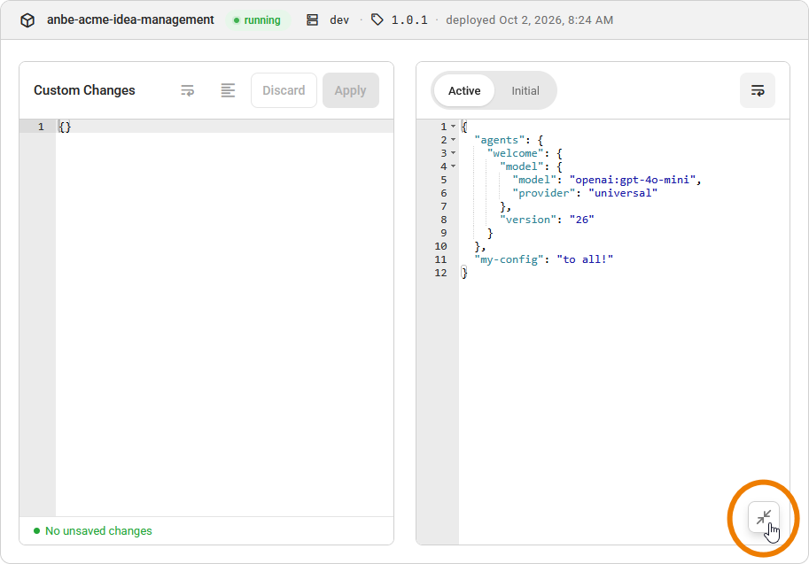The height and width of the screenshot is (564, 809).
Task: Click the Apply button
Action: tap(351, 90)
